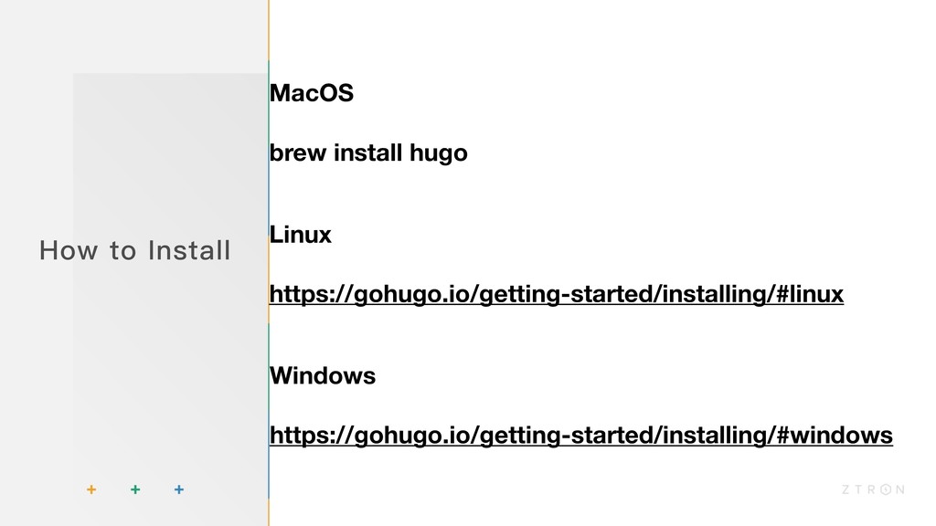
Task: Click the orange plus icon
Action: tap(90, 490)
